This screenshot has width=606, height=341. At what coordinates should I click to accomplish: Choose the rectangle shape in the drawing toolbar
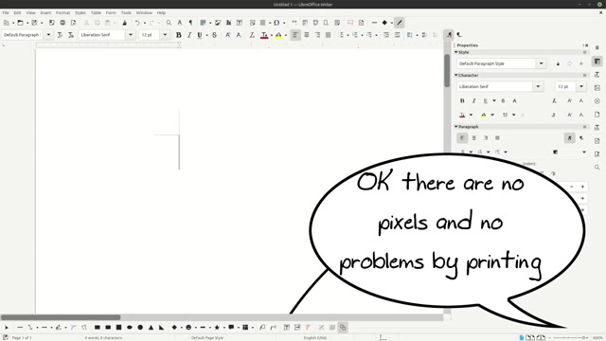coord(98,328)
